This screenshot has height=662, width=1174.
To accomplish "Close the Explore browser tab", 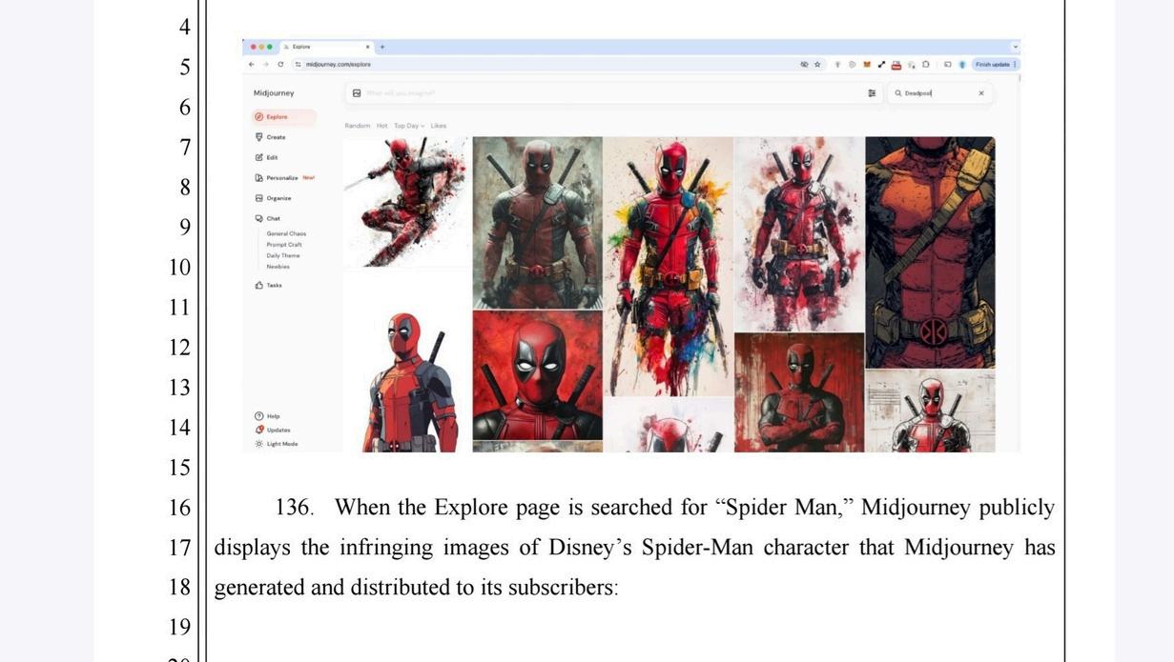I will coord(368,47).
